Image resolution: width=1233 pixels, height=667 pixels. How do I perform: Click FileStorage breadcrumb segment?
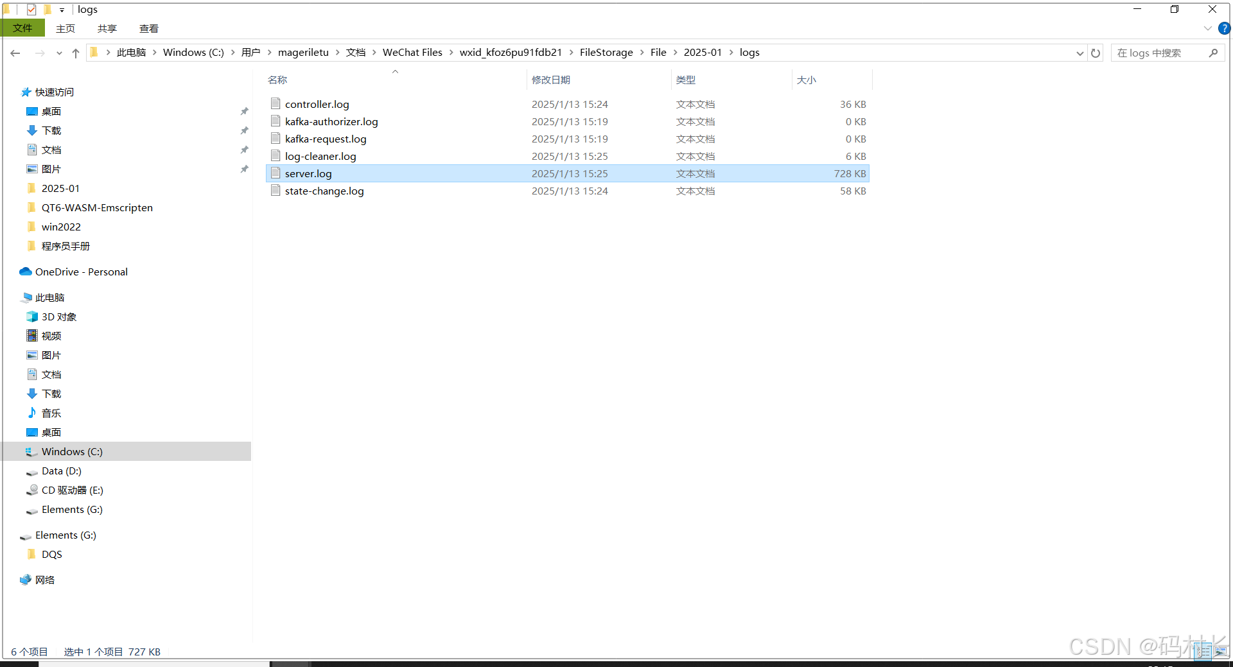tap(606, 53)
